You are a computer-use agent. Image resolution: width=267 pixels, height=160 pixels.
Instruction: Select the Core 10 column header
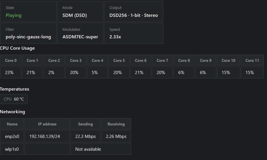point(229,60)
